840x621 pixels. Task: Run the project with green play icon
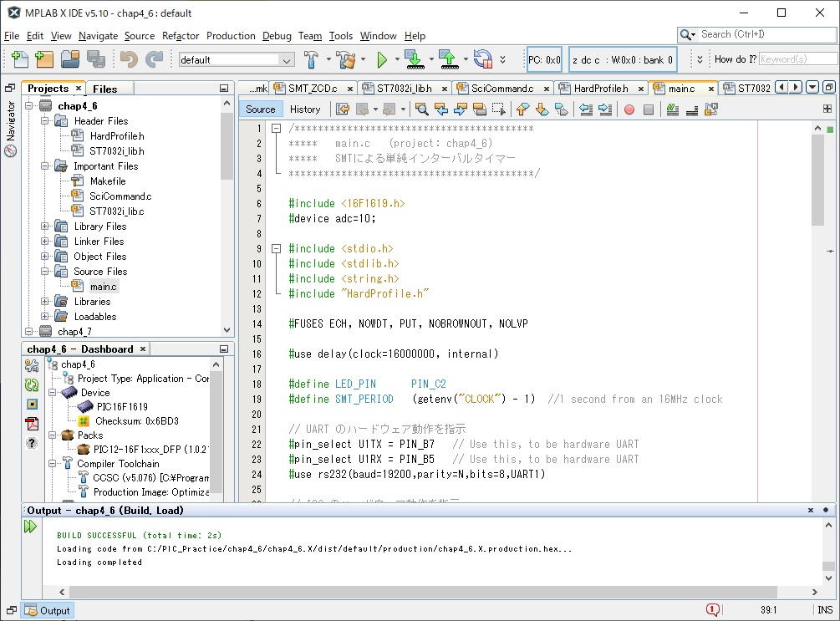click(x=382, y=59)
